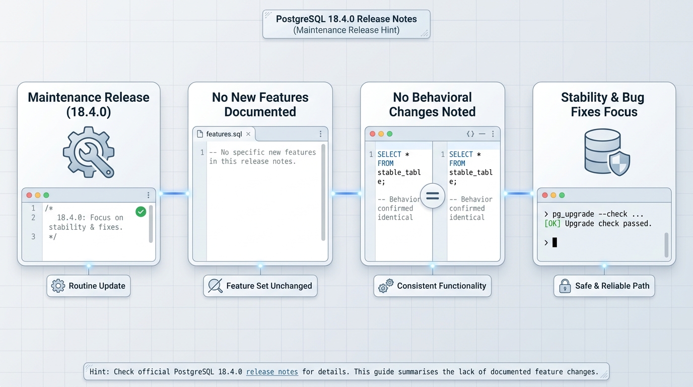Click line number 3 in the comment editor
The width and height of the screenshot is (693, 387).
point(33,236)
